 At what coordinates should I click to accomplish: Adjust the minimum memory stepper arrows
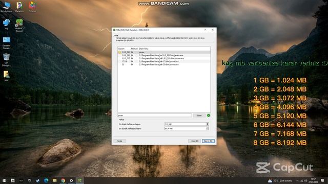coord(207,124)
